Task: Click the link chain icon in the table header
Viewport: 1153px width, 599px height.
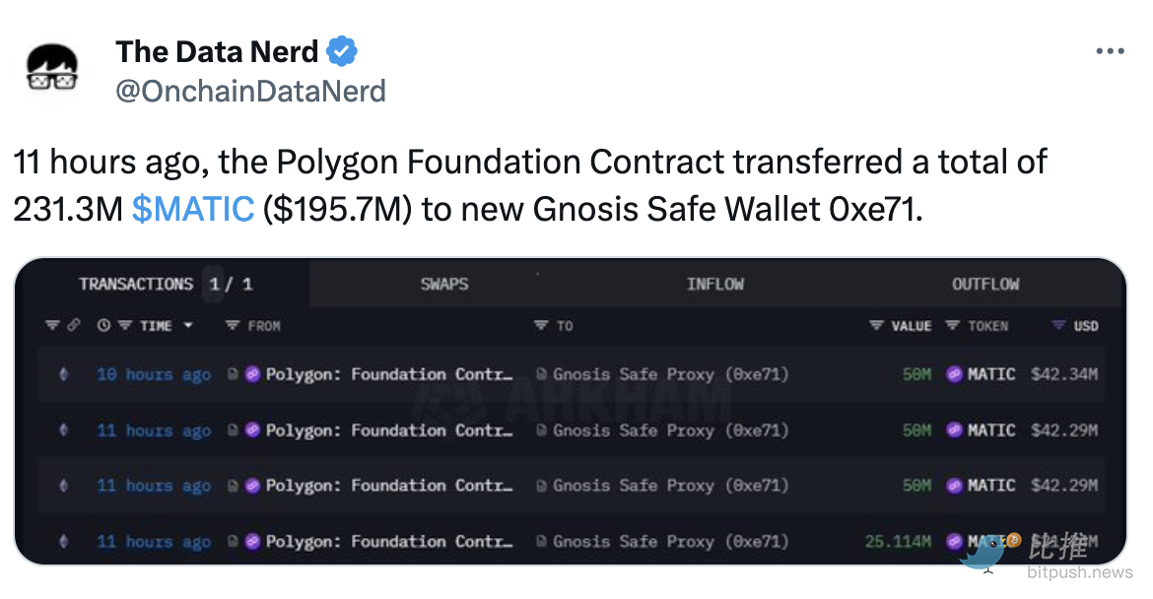Action: 74,326
